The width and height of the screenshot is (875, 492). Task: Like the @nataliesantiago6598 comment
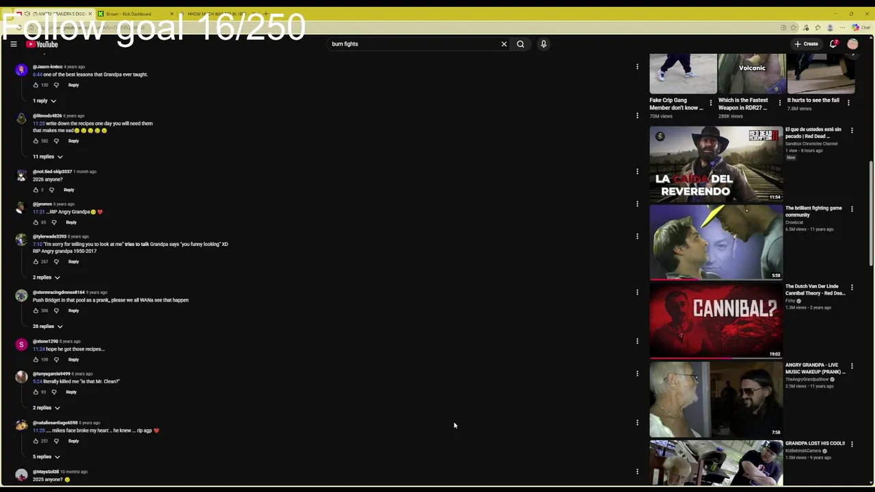36,441
